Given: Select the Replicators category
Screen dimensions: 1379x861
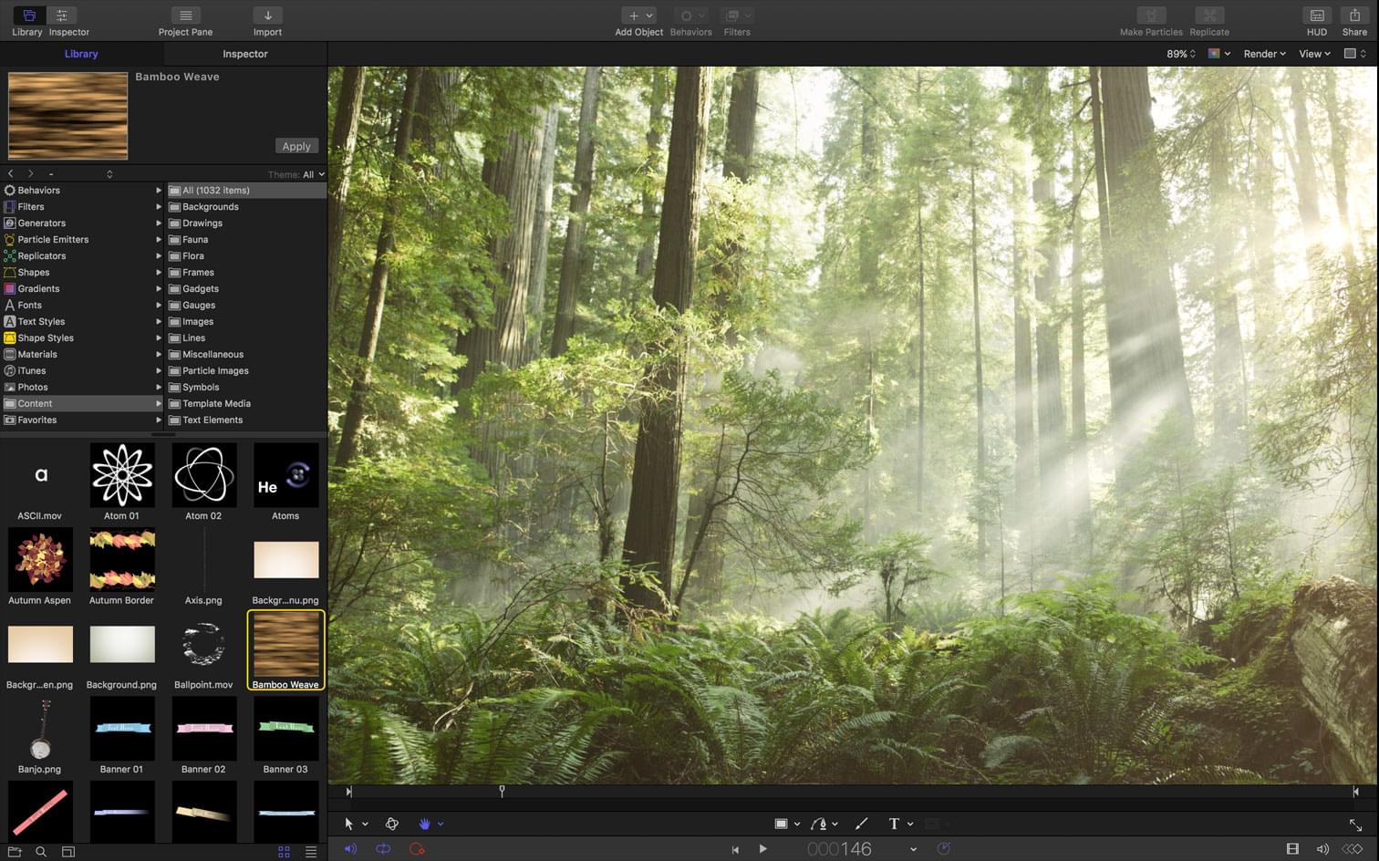Looking at the screenshot, I should click(x=82, y=256).
